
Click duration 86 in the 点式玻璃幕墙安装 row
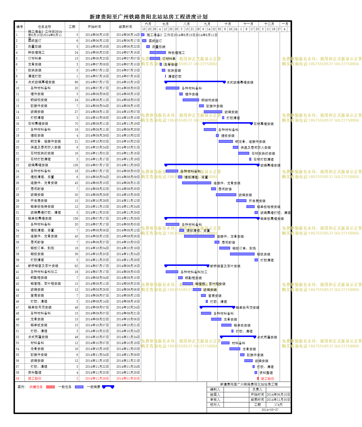tap(76, 82)
